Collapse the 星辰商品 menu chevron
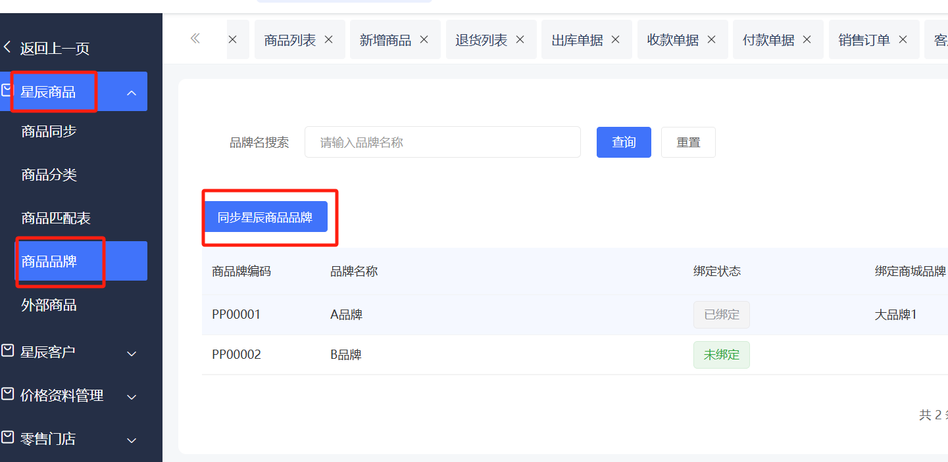The height and width of the screenshot is (462, 948). (132, 93)
